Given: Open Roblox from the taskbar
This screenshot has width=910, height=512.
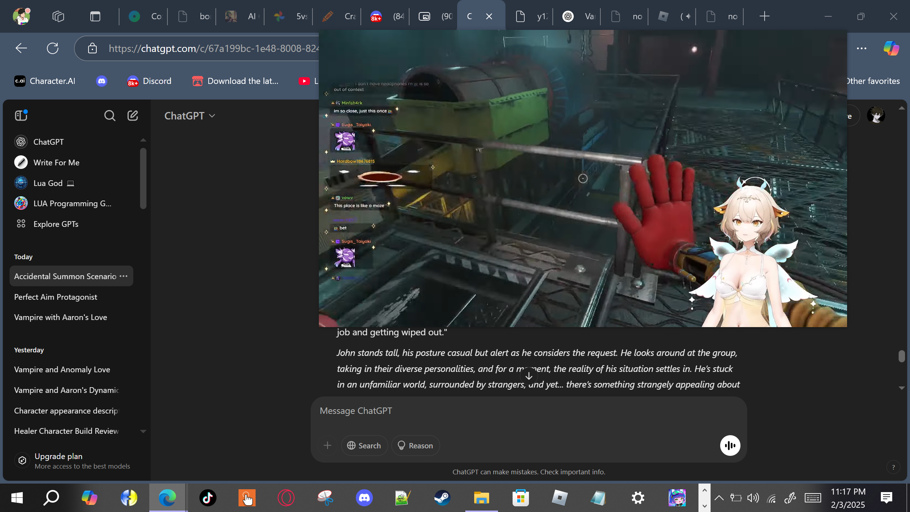Looking at the screenshot, I should point(560,498).
